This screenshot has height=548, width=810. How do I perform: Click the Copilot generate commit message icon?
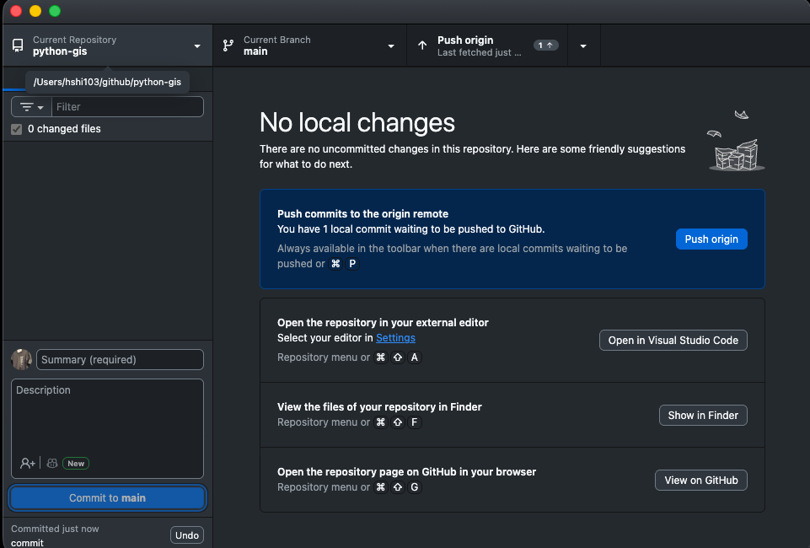52,463
